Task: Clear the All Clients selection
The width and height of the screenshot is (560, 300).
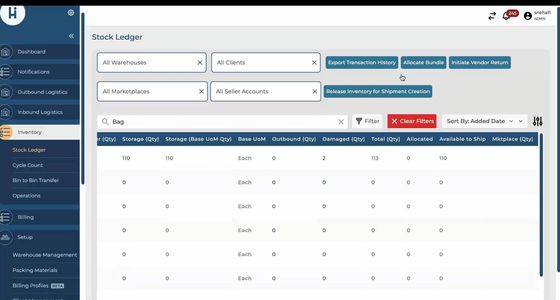Action: (x=314, y=63)
